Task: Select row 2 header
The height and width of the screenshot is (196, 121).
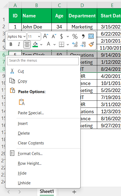Action: click(4, 27)
